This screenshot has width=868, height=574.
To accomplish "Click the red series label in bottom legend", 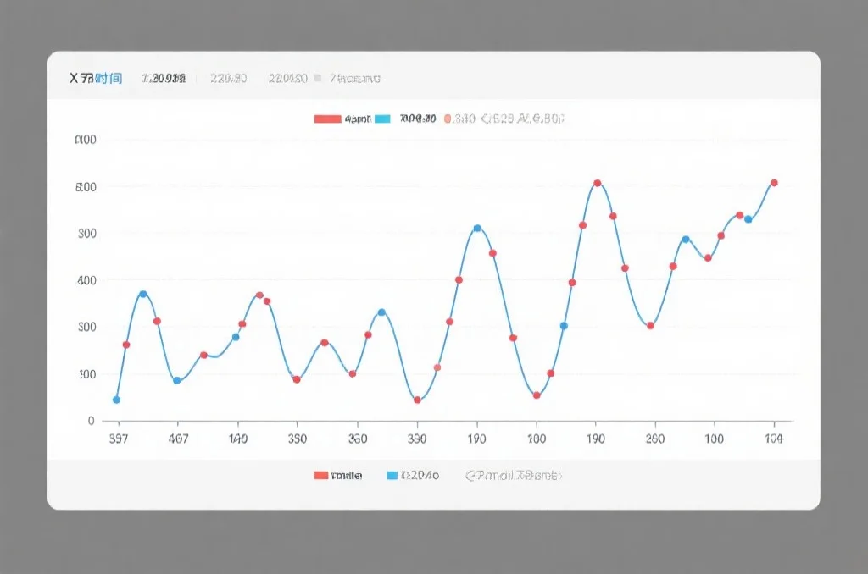I will [x=347, y=476].
